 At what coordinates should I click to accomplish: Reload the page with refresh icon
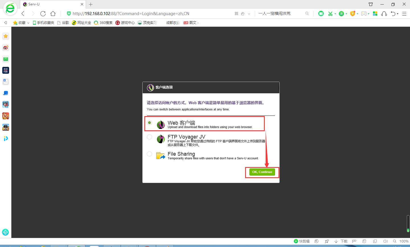pos(43,13)
